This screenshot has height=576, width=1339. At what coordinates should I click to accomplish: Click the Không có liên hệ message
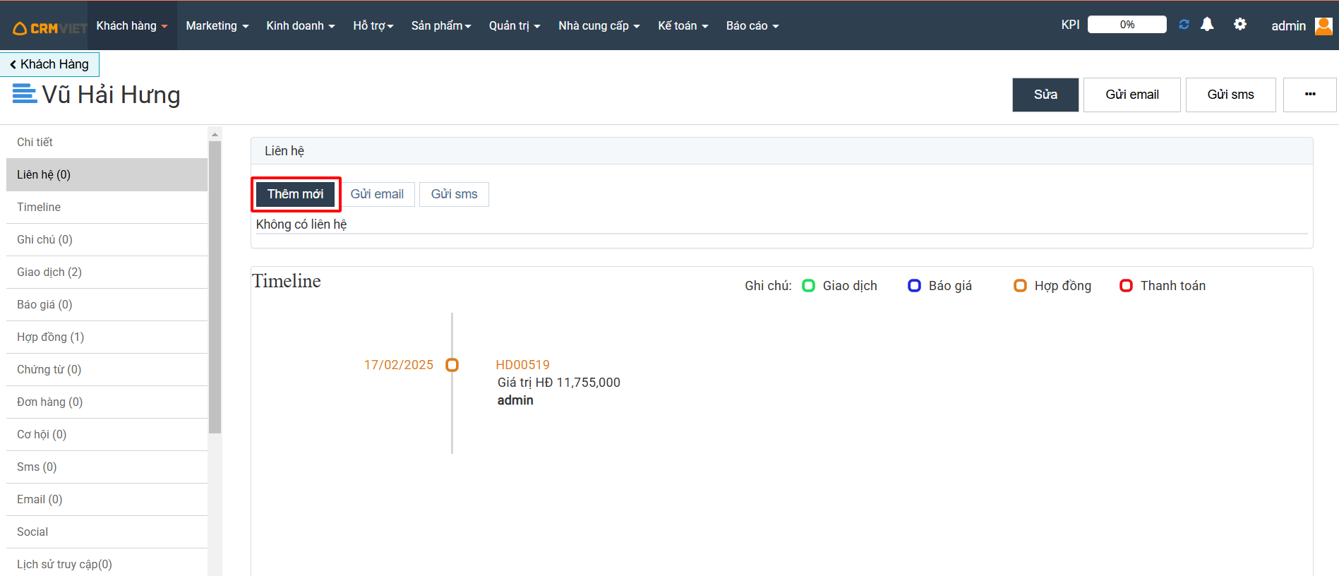pos(301,224)
